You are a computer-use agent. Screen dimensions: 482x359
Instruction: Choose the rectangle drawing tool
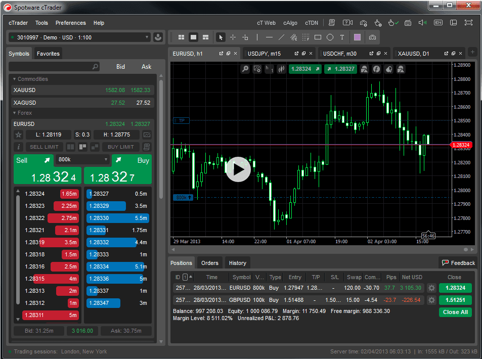tap(318, 37)
